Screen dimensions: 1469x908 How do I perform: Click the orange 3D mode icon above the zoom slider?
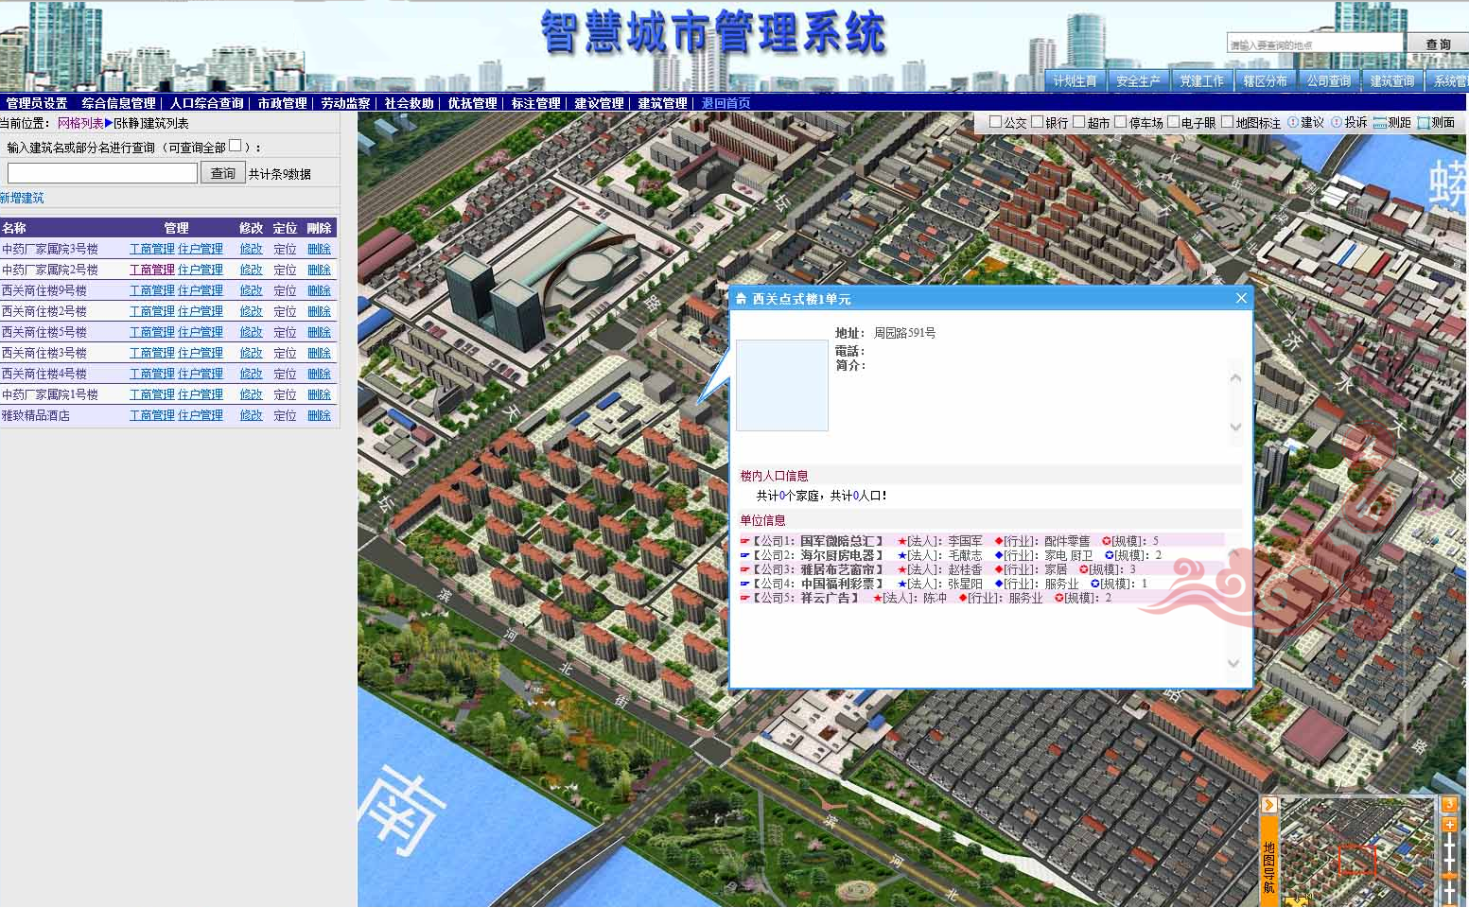coord(1450,805)
